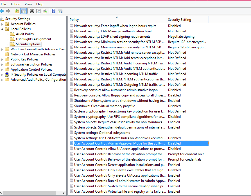Toggle Show/Hide Action Pane toolbar icon
The image size is (251, 196).
coord(60,11)
